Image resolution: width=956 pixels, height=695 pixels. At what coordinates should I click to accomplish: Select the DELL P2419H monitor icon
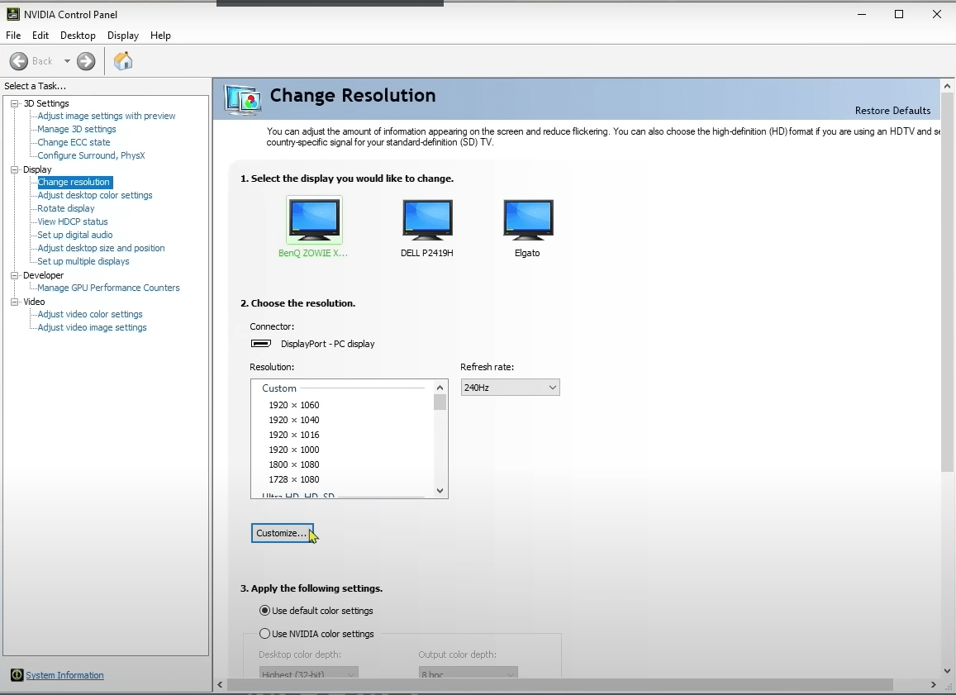coord(427,220)
